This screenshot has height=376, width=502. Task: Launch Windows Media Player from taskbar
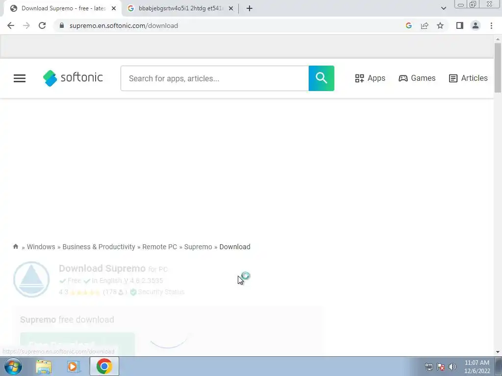click(x=74, y=367)
